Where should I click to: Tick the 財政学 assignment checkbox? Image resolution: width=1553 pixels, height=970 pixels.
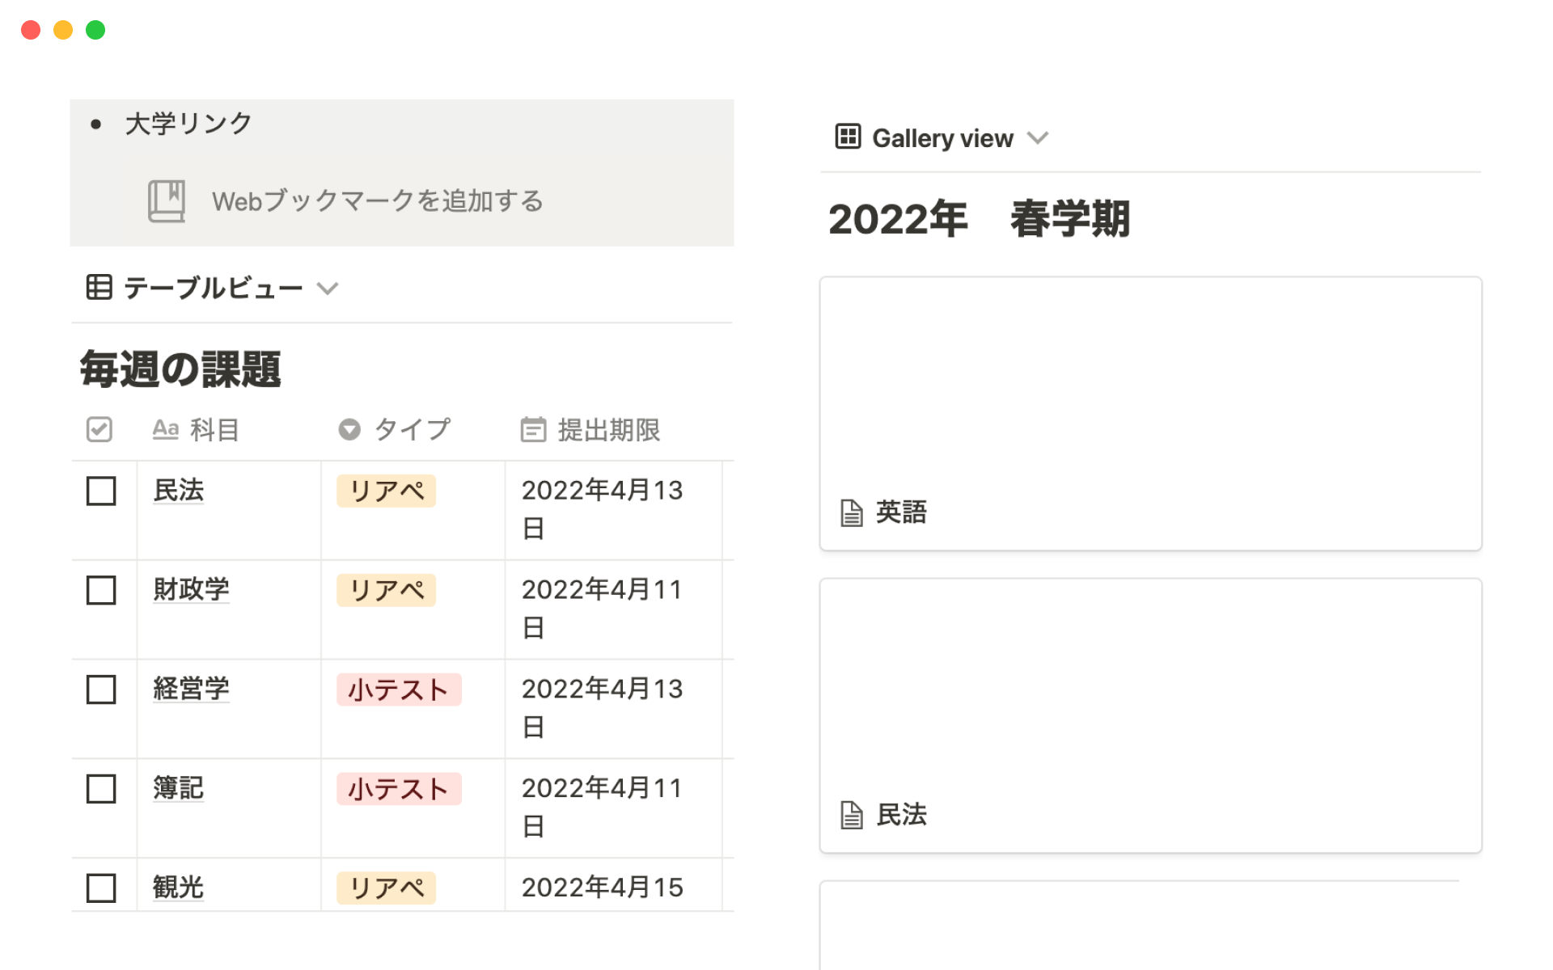(101, 590)
